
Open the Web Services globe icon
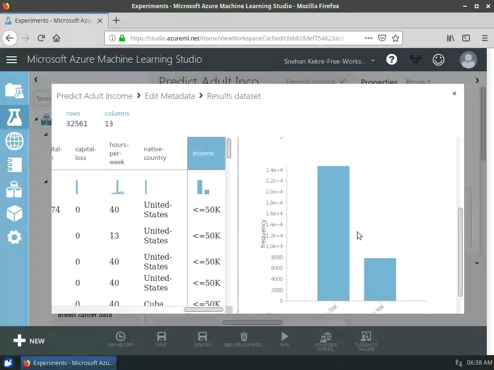click(14, 141)
